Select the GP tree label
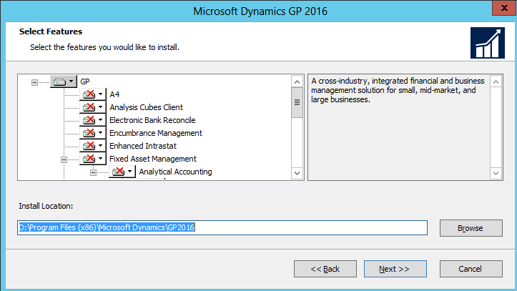The height and width of the screenshot is (291, 517). click(x=85, y=82)
